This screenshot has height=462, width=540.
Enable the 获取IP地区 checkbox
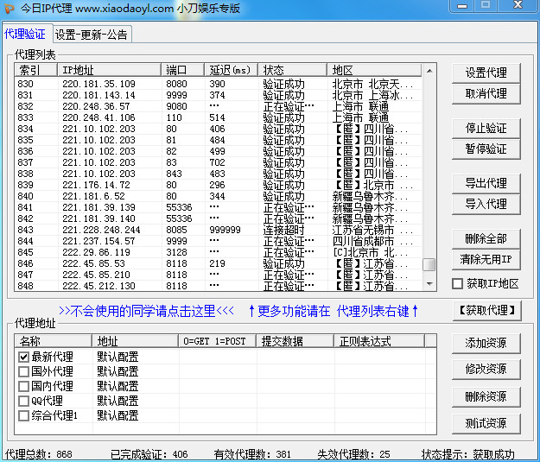pos(458,284)
